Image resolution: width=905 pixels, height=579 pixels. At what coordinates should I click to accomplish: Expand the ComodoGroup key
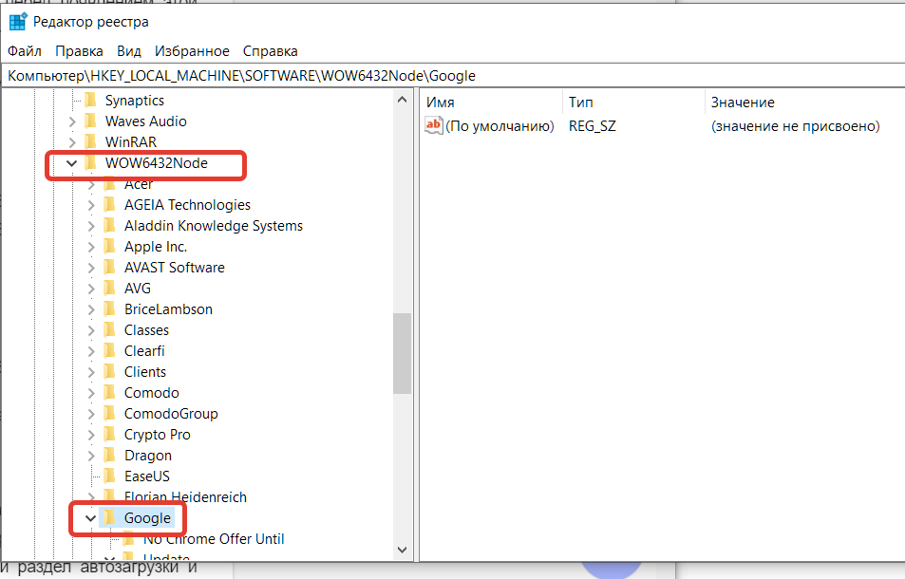pos(91,414)
